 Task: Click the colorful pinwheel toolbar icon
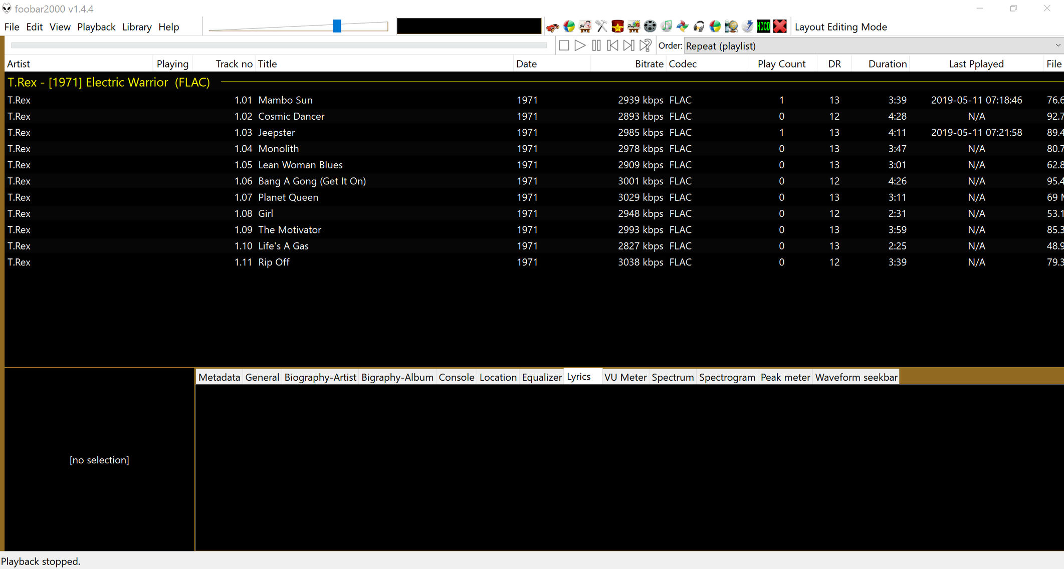coord(683,27)
